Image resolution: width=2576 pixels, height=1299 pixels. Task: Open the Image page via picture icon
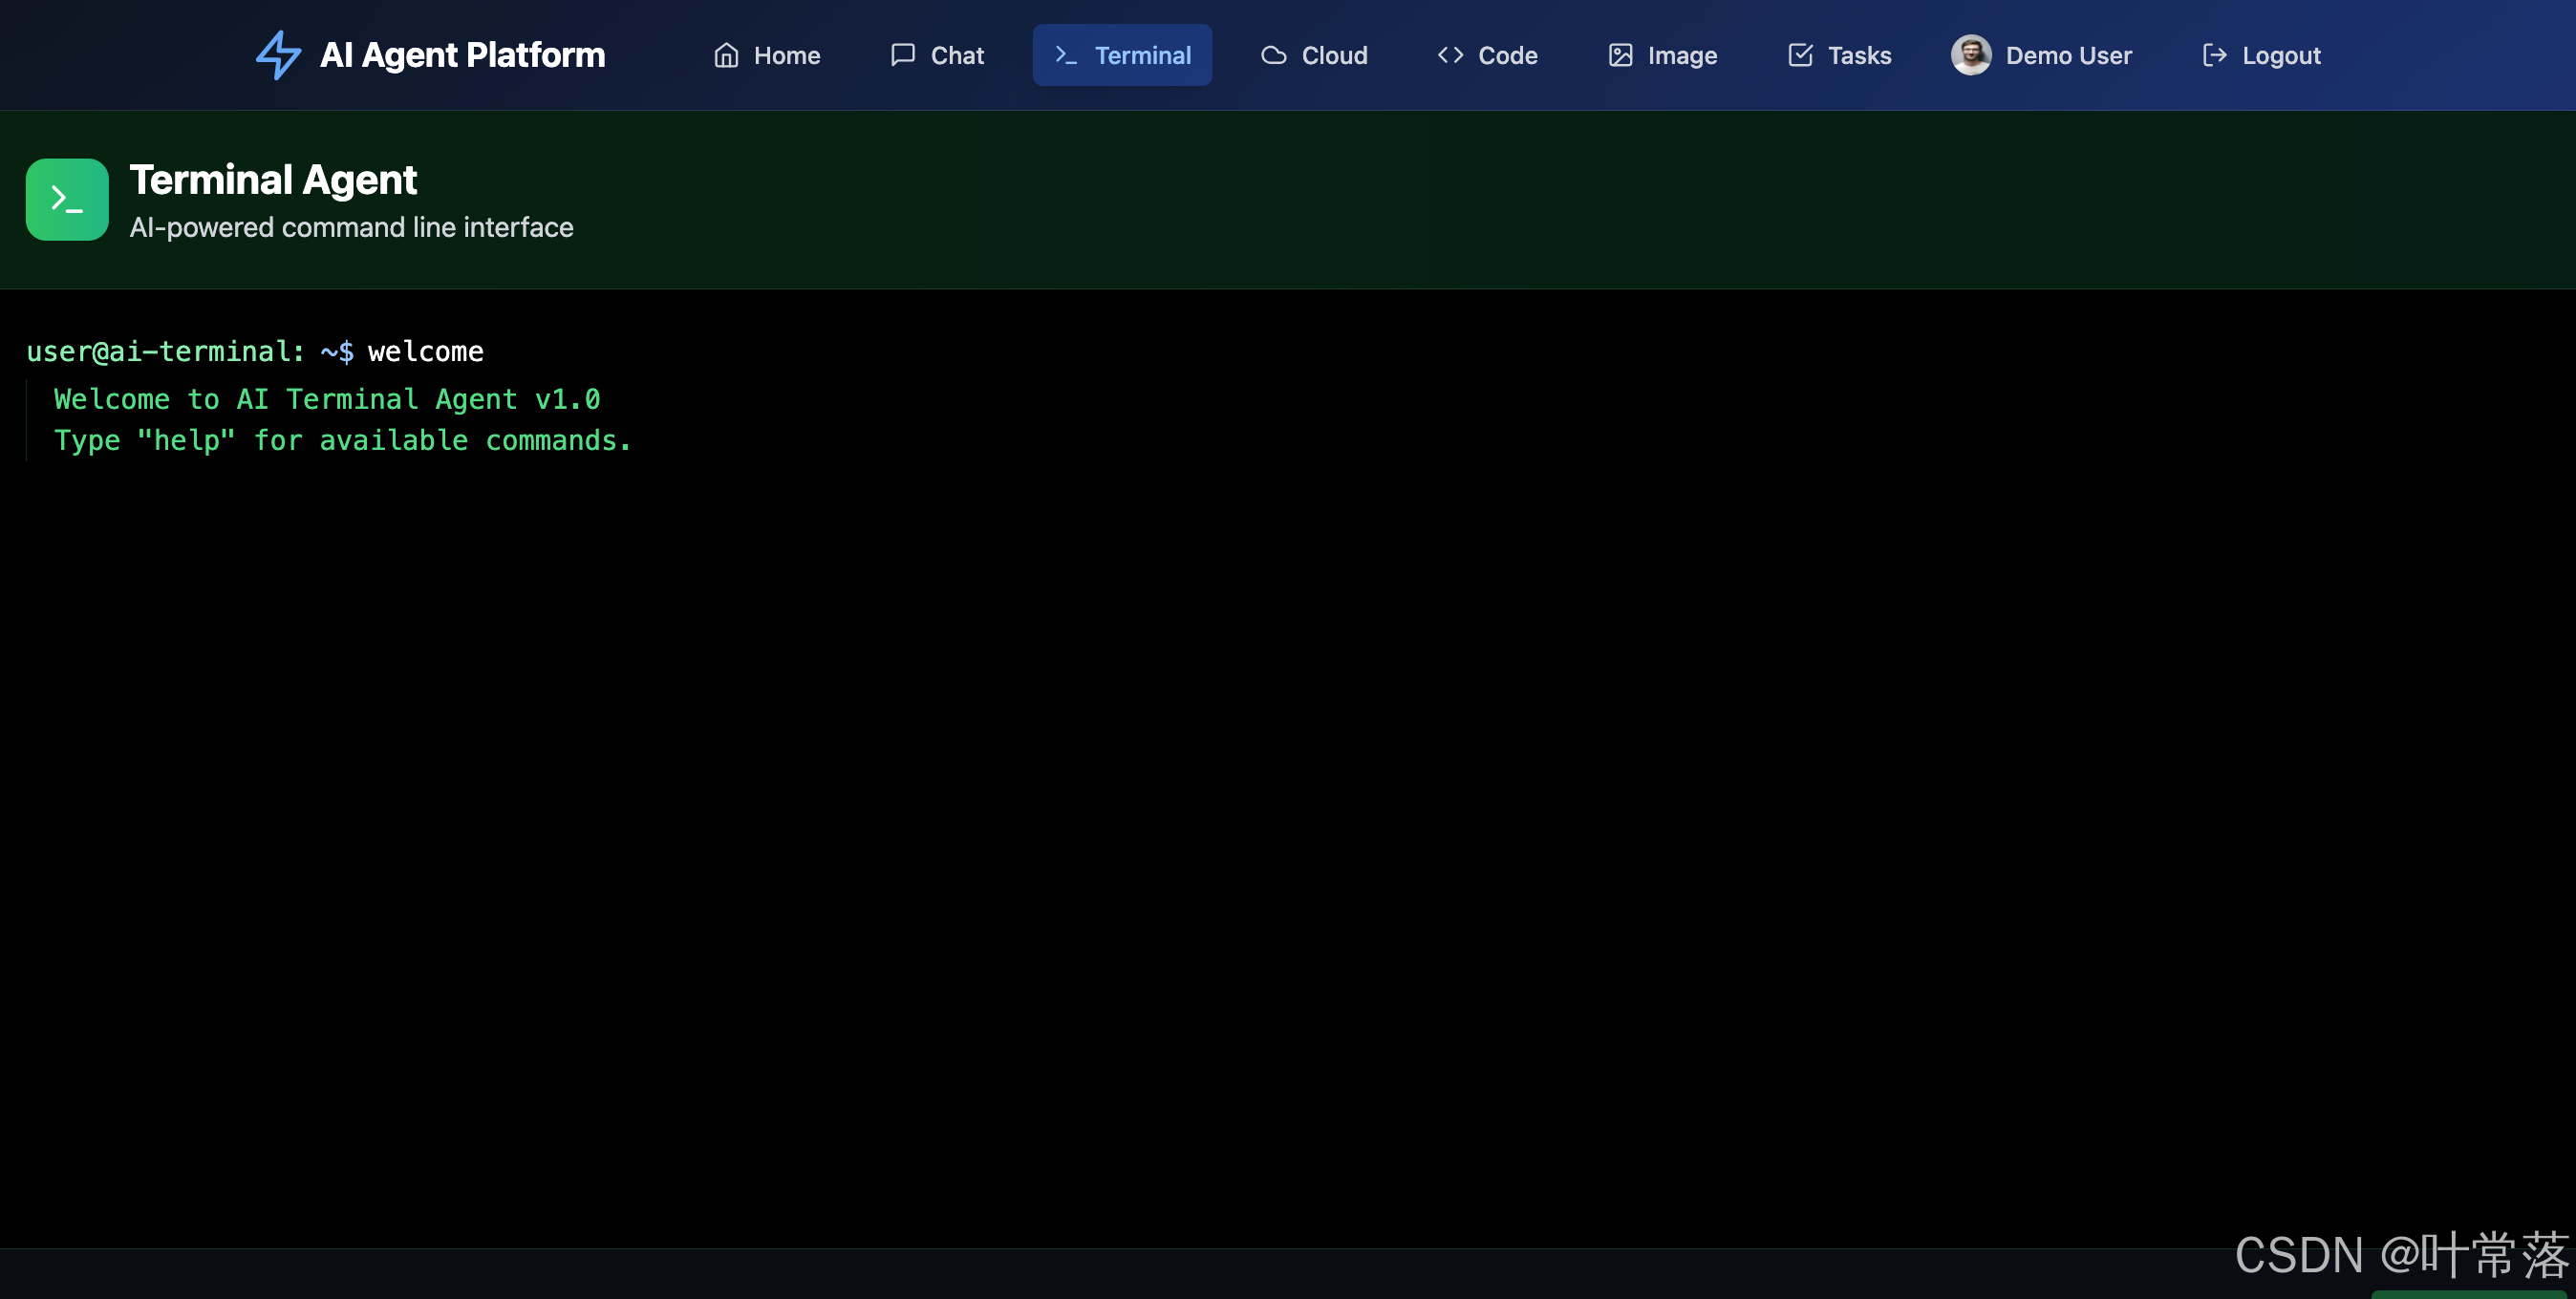coord(1620,55)
